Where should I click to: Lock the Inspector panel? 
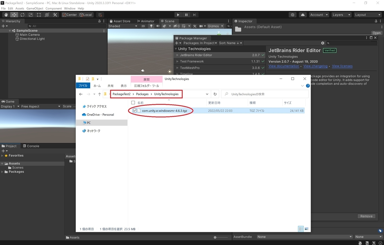(376, 21)
